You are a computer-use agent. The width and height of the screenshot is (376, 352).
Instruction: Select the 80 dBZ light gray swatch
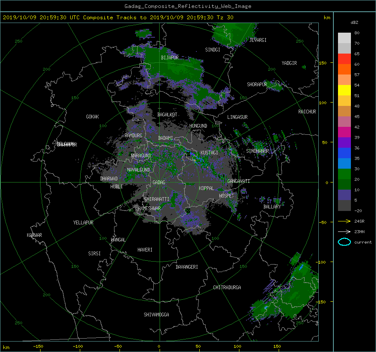(x=344, y=38)
